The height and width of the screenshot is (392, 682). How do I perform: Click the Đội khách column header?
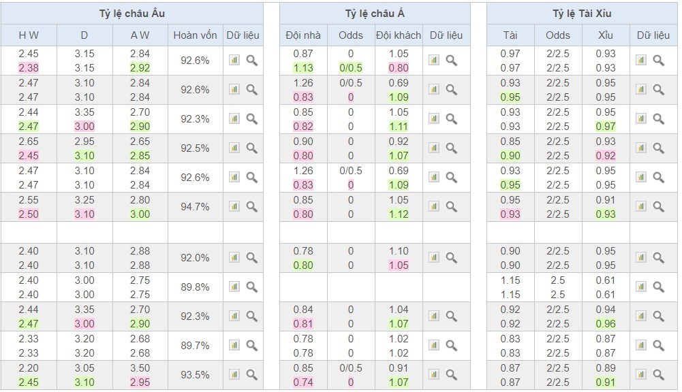[399, 35]
